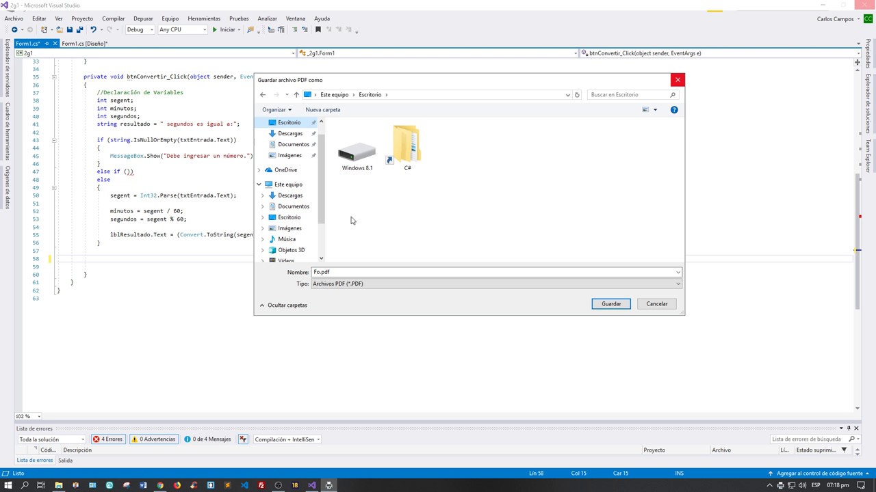Open the Any CPU platform dropdown

(182, 29)
